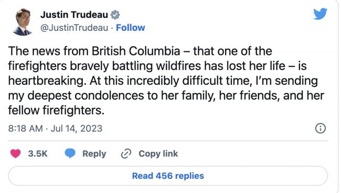
Task: Click the blue reply speech bubble icon
Action: pyautogui.click(x=70, y=153)
